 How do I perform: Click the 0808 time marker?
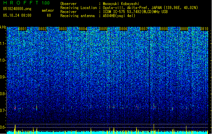(164, 29)
